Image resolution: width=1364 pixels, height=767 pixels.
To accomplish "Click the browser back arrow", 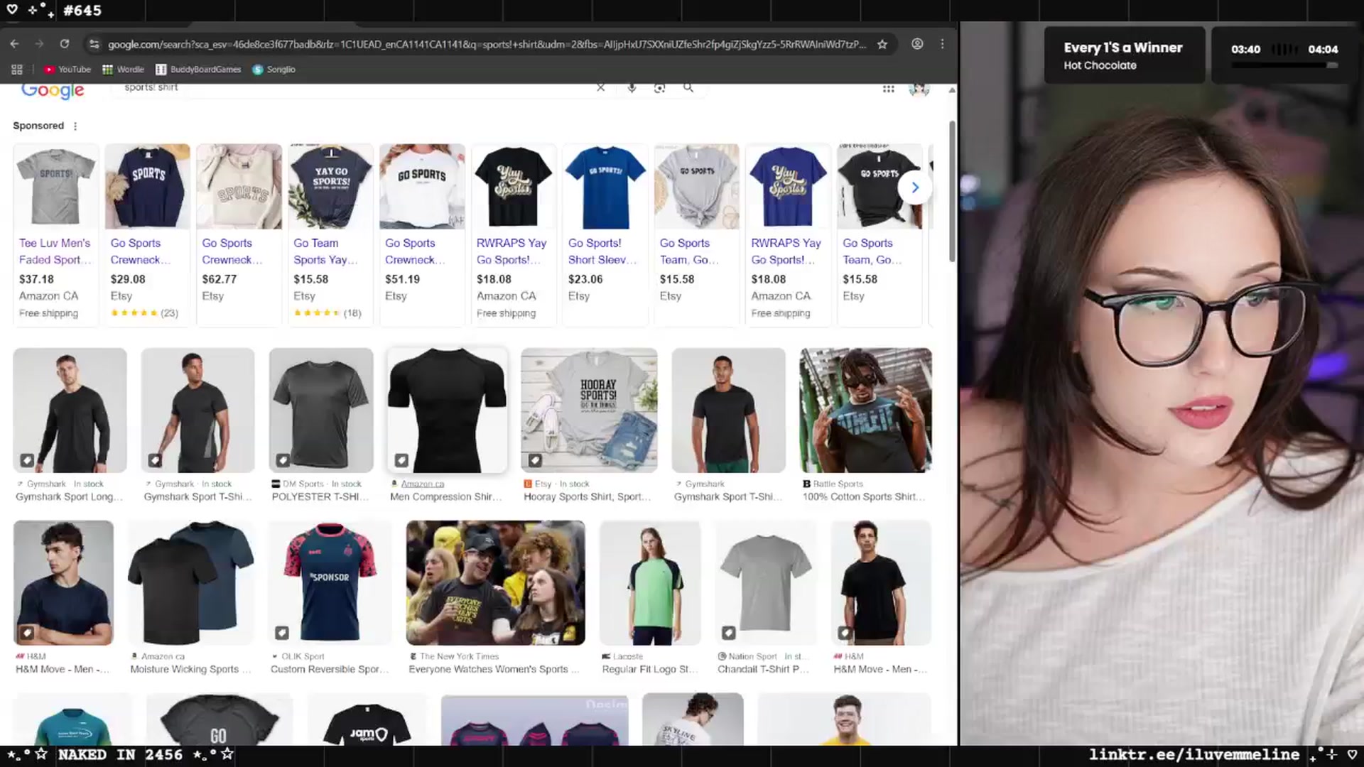I will tap(14, 44).
